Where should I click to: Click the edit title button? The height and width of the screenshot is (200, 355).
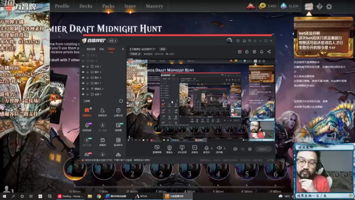point(163,49)
